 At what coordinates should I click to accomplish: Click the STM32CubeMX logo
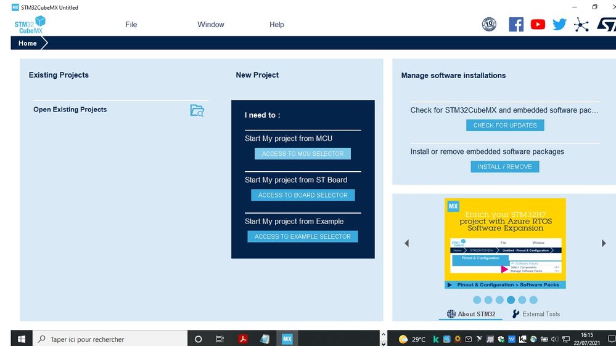click(30, 25)
